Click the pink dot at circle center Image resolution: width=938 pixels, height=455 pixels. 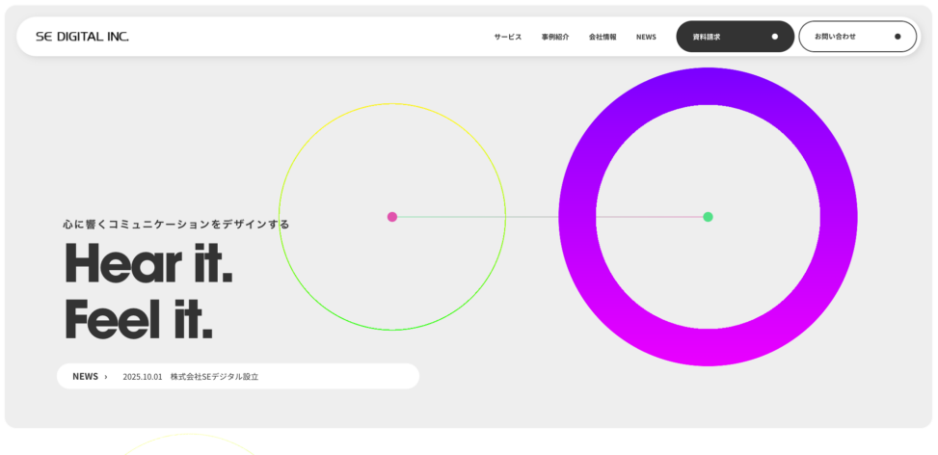point(392,217)
